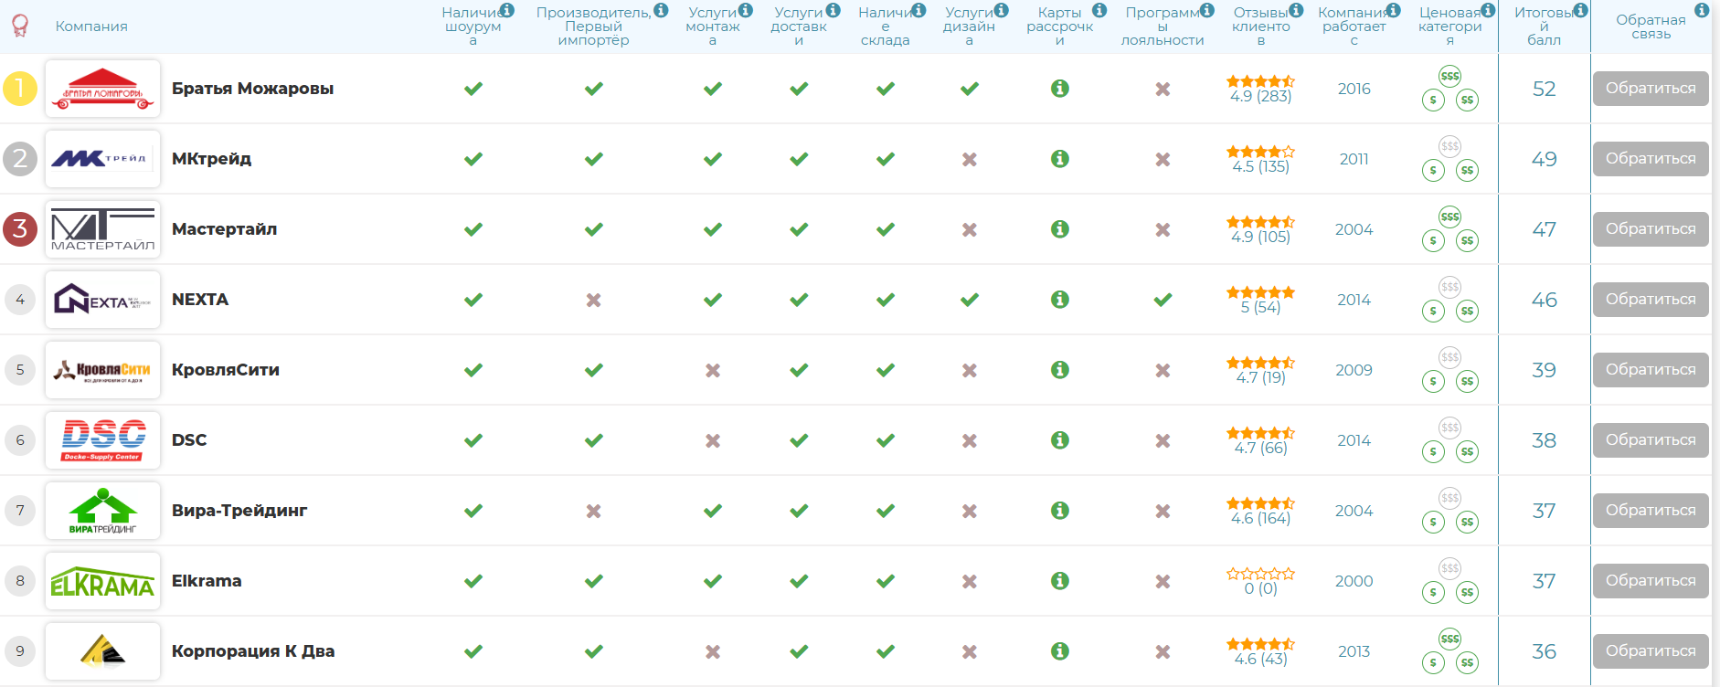Open the МКтрейд company name link
The image size is (1720, 687).
click(211, 159)
